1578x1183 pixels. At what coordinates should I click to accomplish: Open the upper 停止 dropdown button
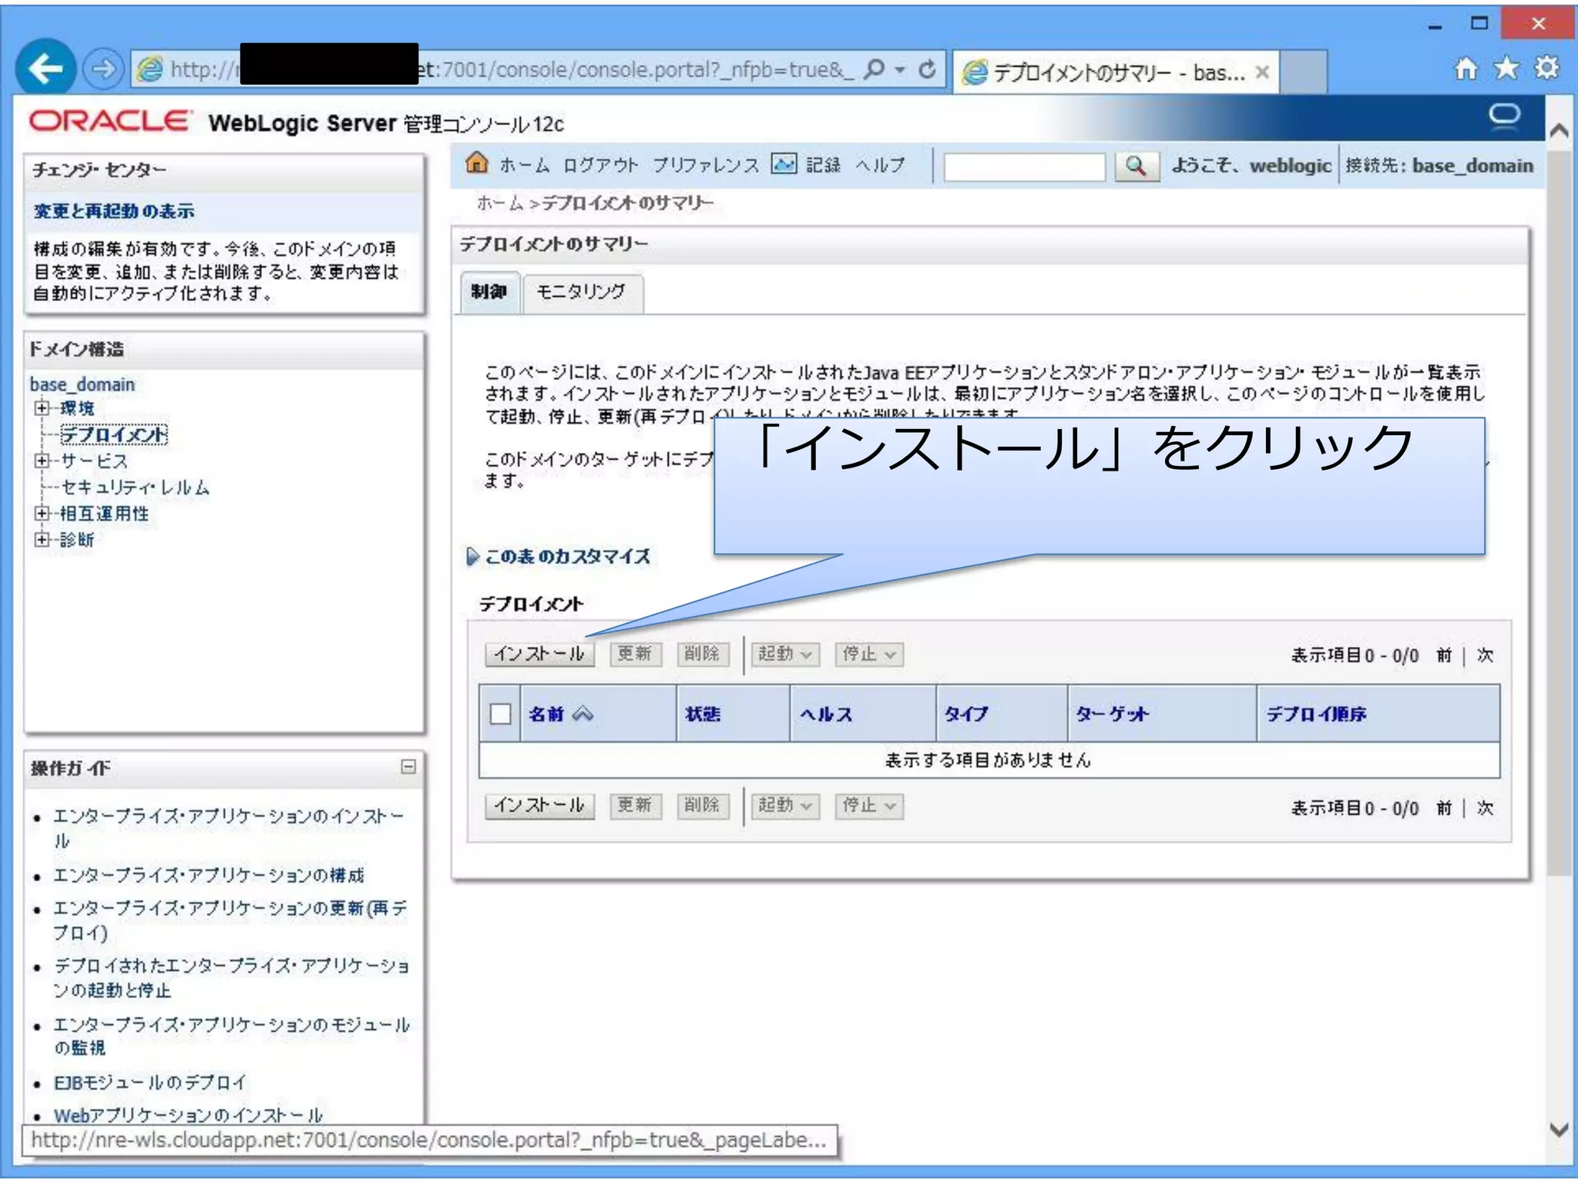[x=869, y=654]
